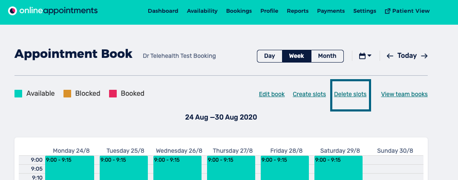Go to the Bookings page

[239, 11]
